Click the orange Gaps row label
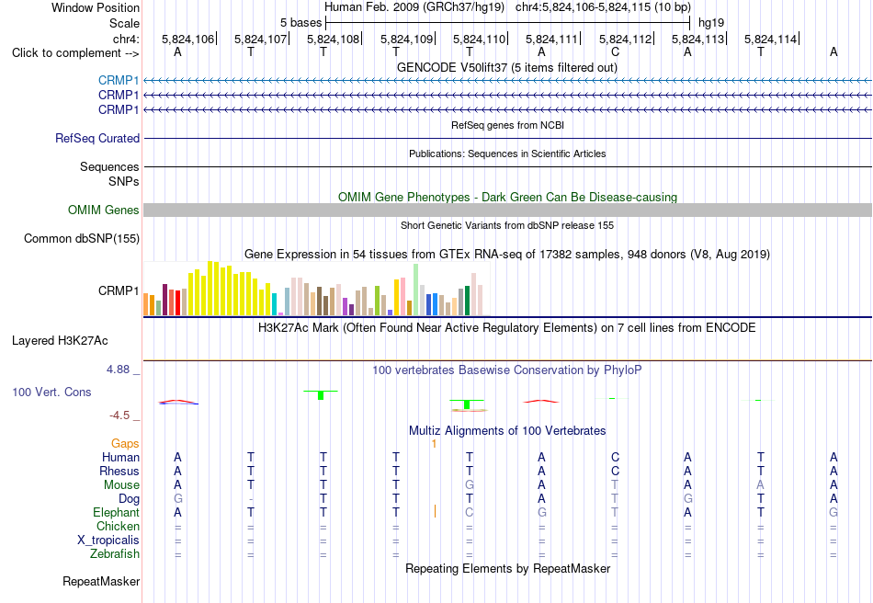The width and height of the screenshot is (873, 603). click(125, 443)
